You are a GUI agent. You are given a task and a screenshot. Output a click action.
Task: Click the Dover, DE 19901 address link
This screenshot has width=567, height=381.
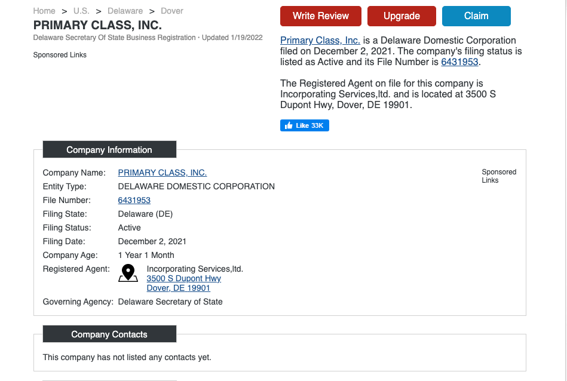point(178,288)
